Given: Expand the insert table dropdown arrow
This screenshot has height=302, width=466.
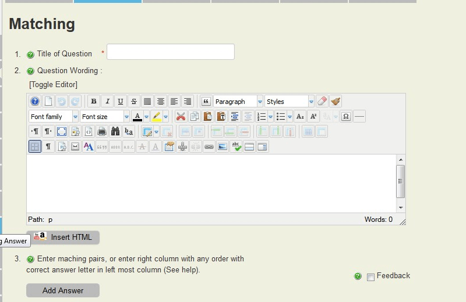Looking at the screenshot, I should tap(156, 132).
